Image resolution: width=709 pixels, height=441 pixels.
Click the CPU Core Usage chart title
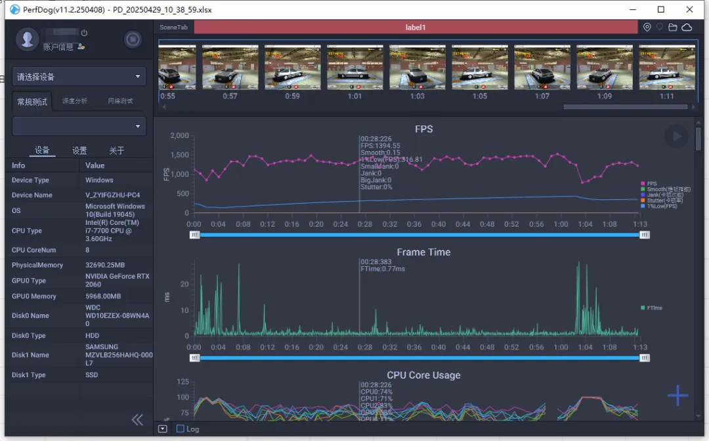coord(423,375)
